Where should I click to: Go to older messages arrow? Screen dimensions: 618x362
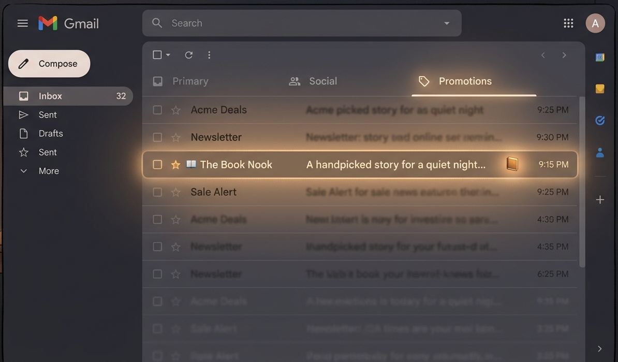(564, 55)
